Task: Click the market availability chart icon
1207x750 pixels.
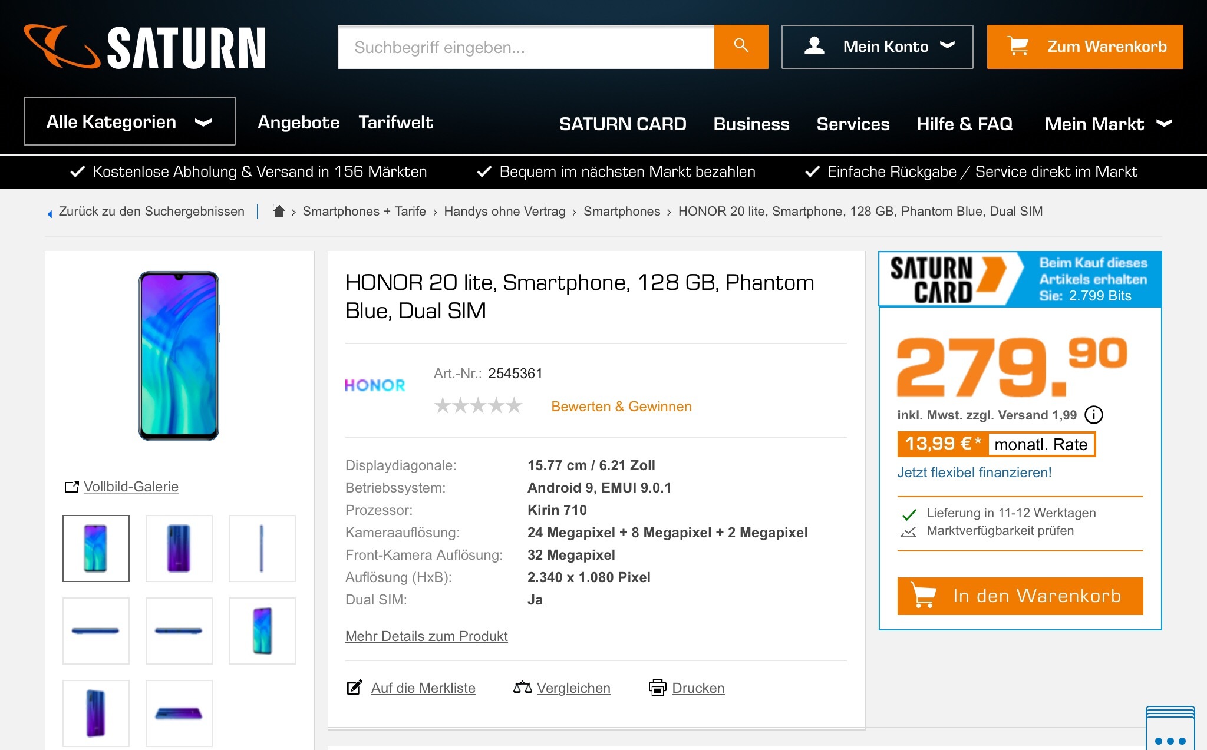Action: [909, 531]
